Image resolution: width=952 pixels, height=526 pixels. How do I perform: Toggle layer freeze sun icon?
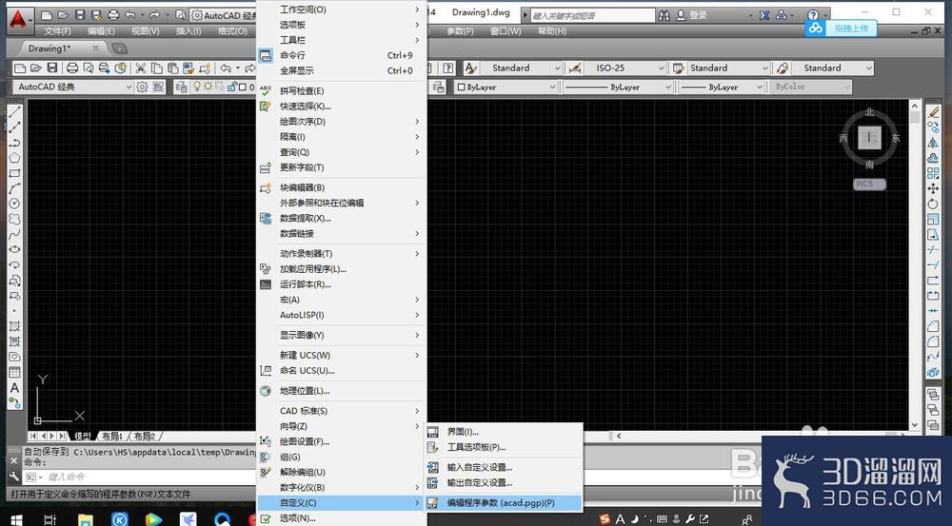(x=208, y=87)
